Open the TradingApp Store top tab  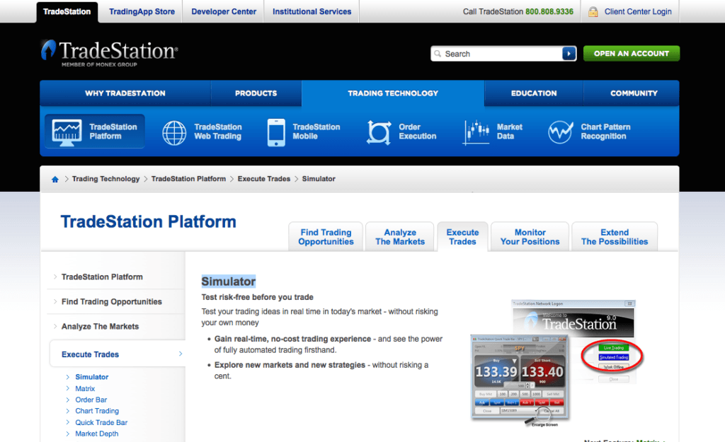point(142,11)
